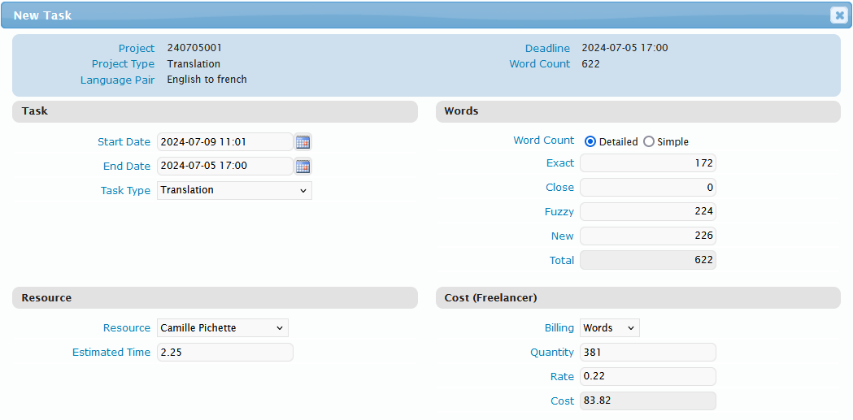Select the Detailed word count option
The height and width of the screenshot is (420, 853).
[590, 141]
